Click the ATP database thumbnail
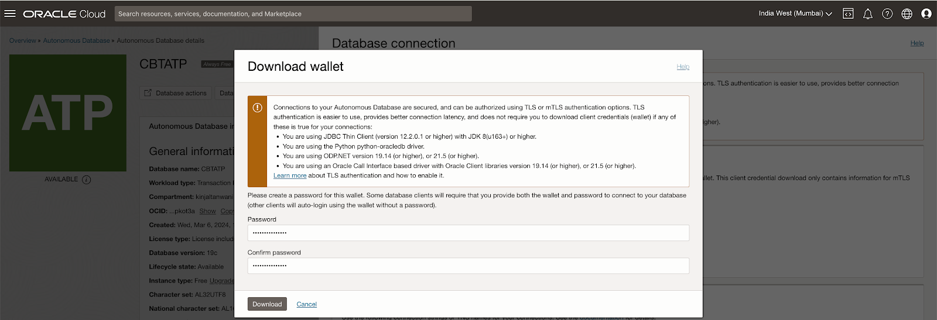937x320 pixels. [x=68, y=113]
